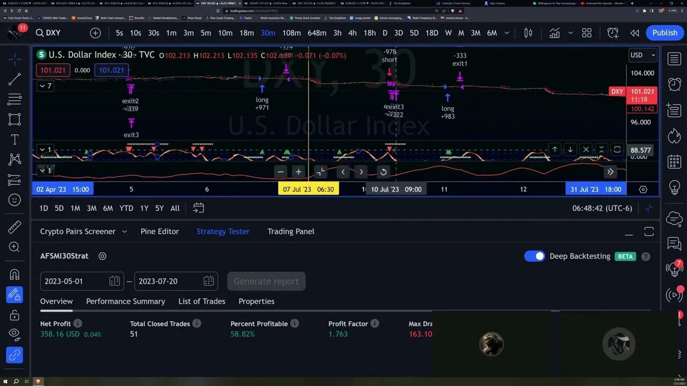Viewport: 687px width, 386px height.
Task: Select the Fibonacci retracement tool
Action: point(14,99)
